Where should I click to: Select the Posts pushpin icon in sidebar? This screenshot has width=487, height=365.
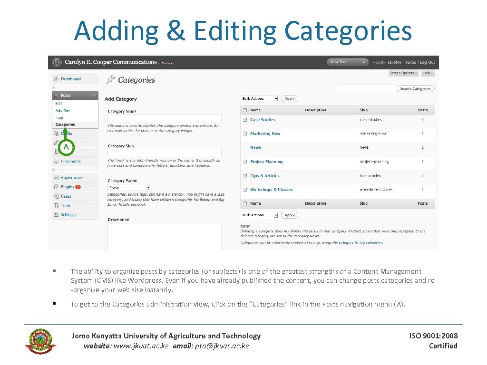pos(56,95)
